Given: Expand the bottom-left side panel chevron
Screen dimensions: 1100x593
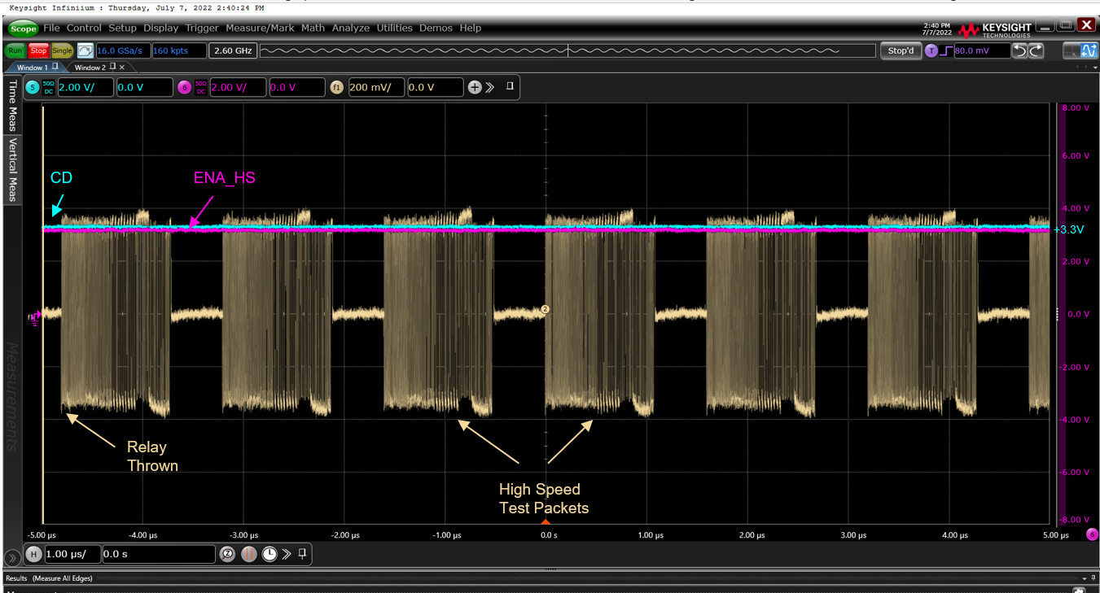Looking at the screenshot, I should [x=12, y=558].
